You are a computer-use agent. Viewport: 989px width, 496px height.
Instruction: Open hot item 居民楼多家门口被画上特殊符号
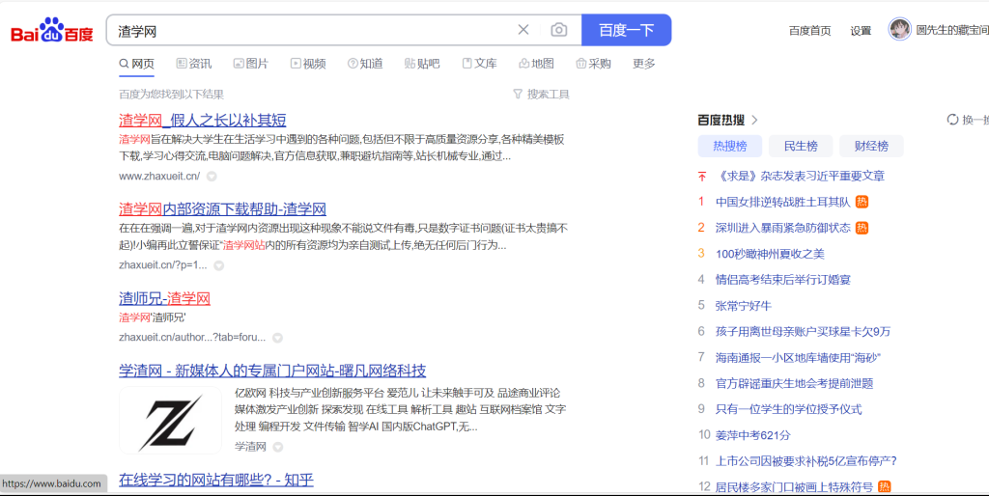[794, 486]
